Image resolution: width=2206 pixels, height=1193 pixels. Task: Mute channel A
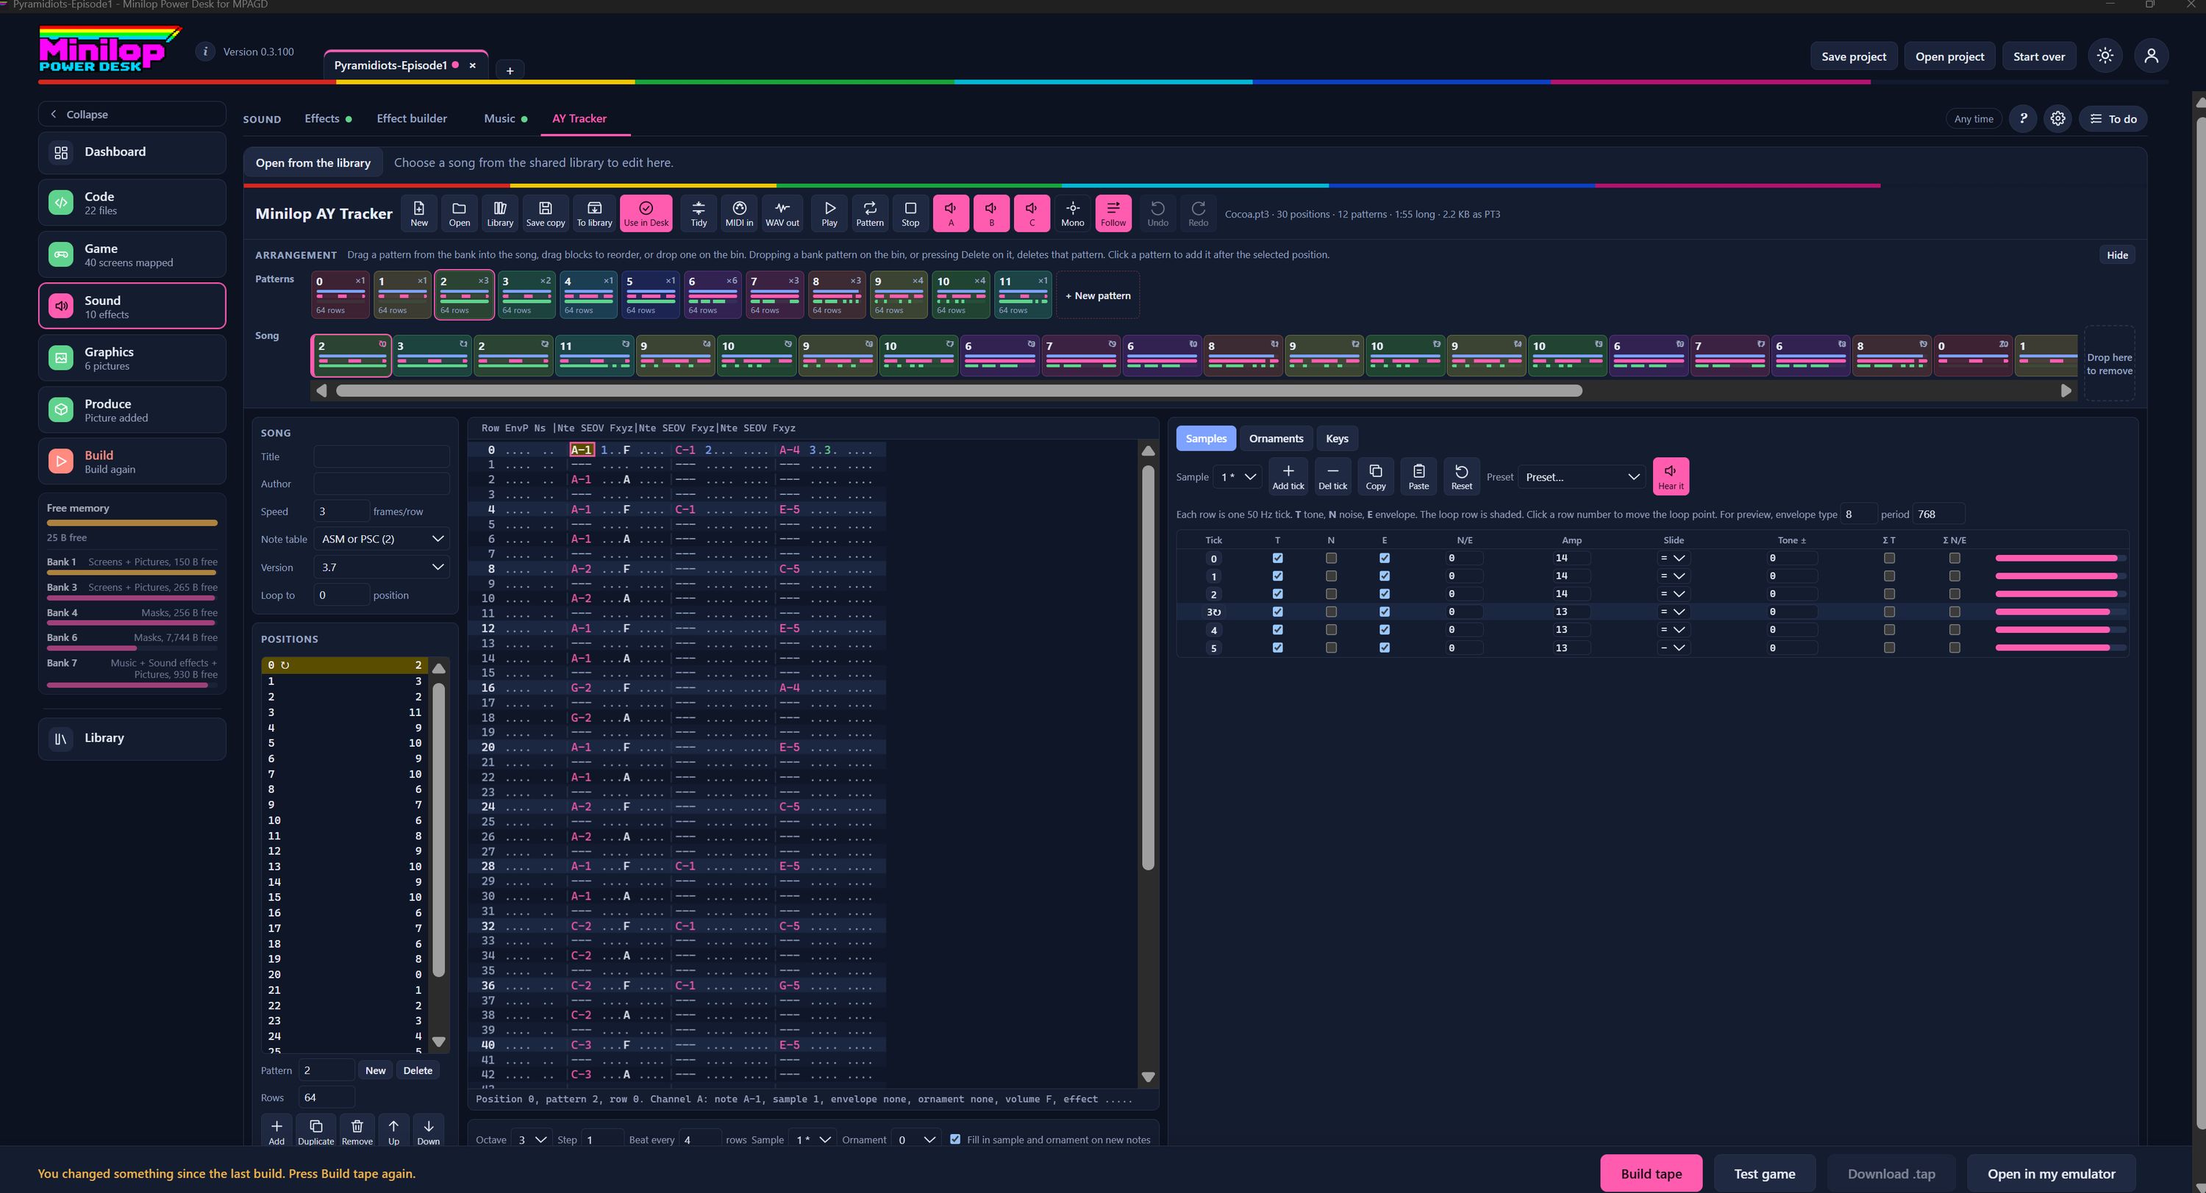pyautogui.click(x=951, y=213)
